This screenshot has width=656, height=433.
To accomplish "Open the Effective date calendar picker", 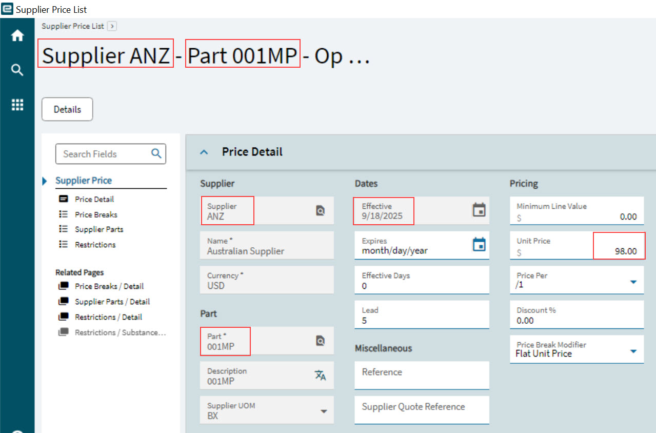I will pos(479,210).
